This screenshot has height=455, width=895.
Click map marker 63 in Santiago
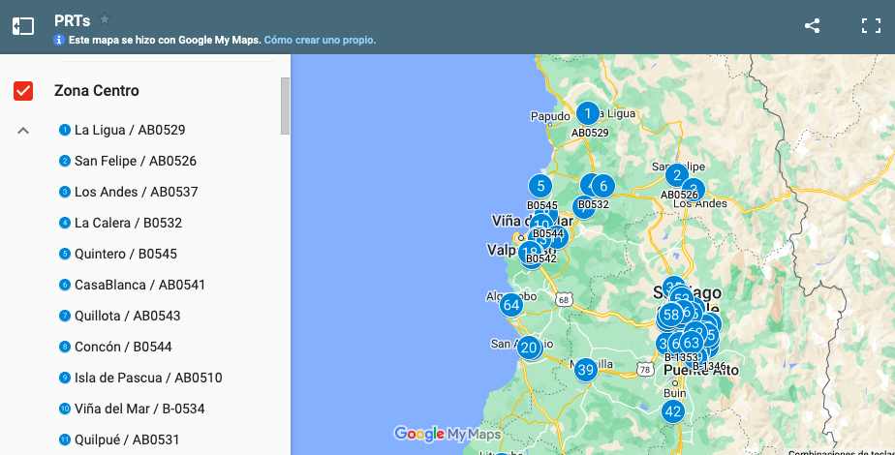coord(692,343)
